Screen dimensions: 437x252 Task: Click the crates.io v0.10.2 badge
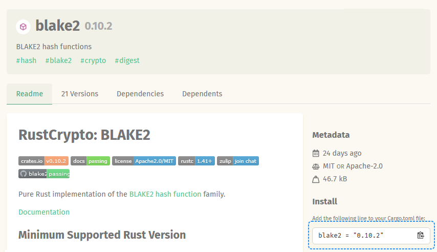click(43, 161)
